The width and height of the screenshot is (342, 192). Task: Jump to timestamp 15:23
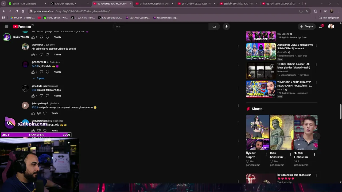pos(35,107)
